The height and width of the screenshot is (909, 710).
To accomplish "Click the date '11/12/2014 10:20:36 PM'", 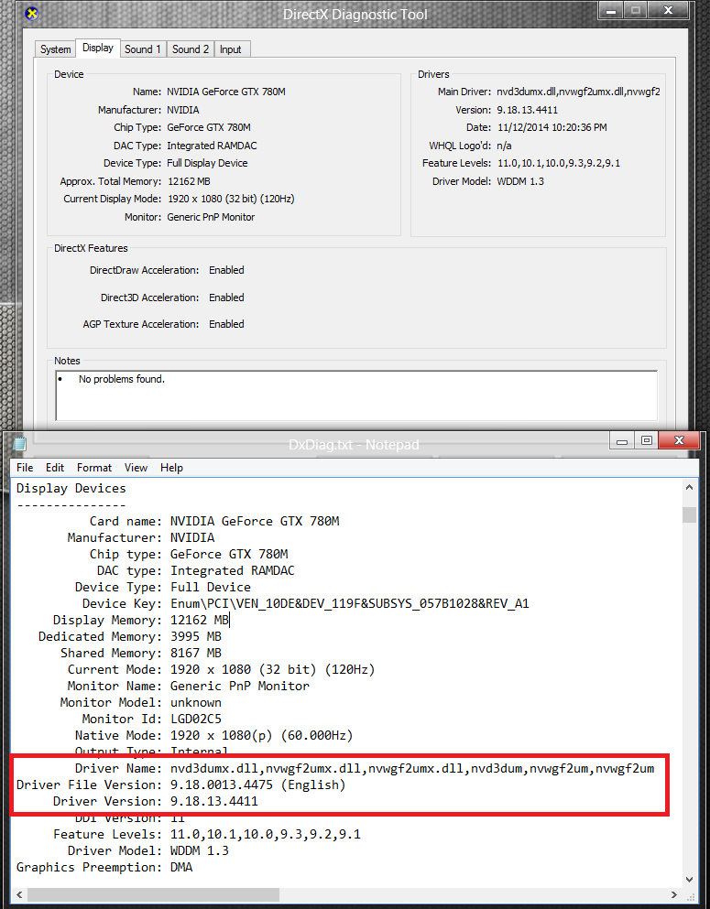I will click(x=552, y=127).
